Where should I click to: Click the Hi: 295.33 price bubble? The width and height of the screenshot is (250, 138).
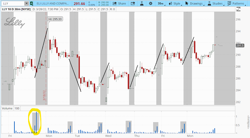coord(55,19)
